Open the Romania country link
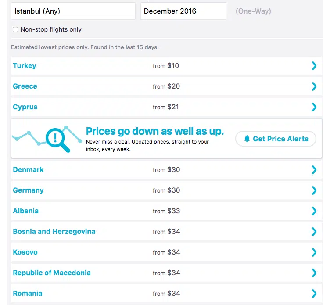The image size is (323, 305). [28, 294]
